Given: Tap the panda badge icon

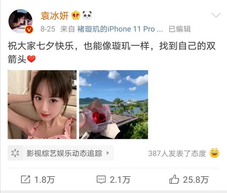Looking at the screenshot, I should [x=87, y=15].
